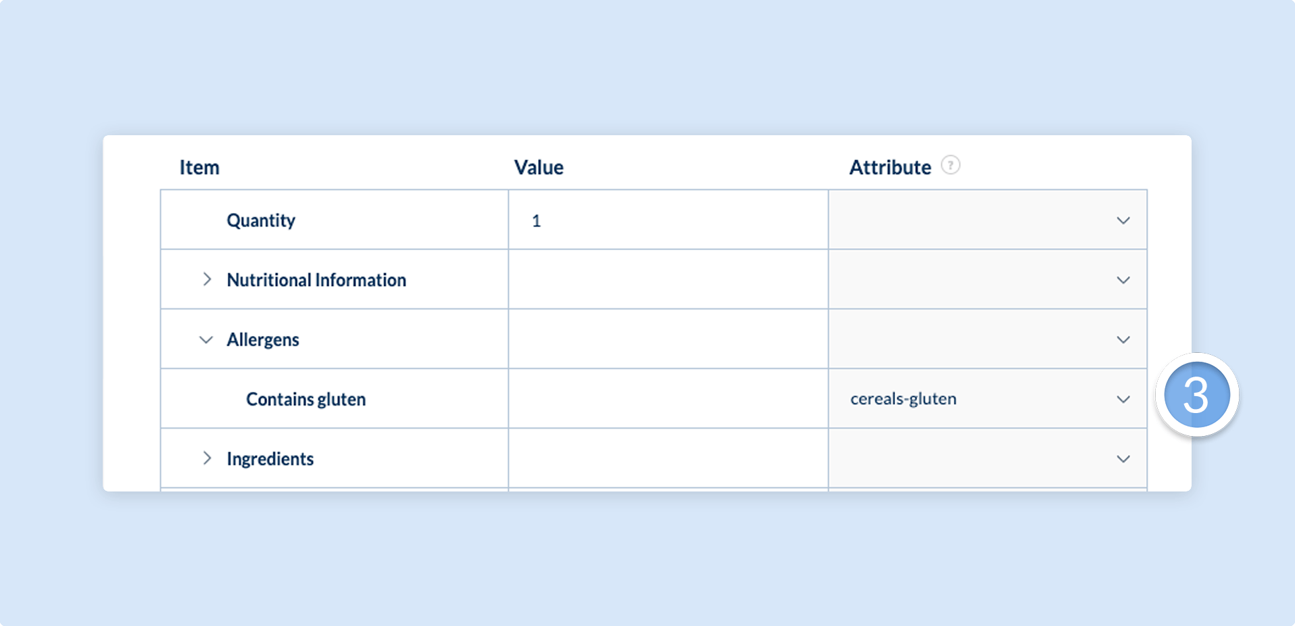
Task: Select the Quantity item label
Action: [261, 220]
